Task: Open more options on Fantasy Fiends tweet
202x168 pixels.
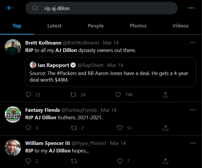Action: pos(193,110)
